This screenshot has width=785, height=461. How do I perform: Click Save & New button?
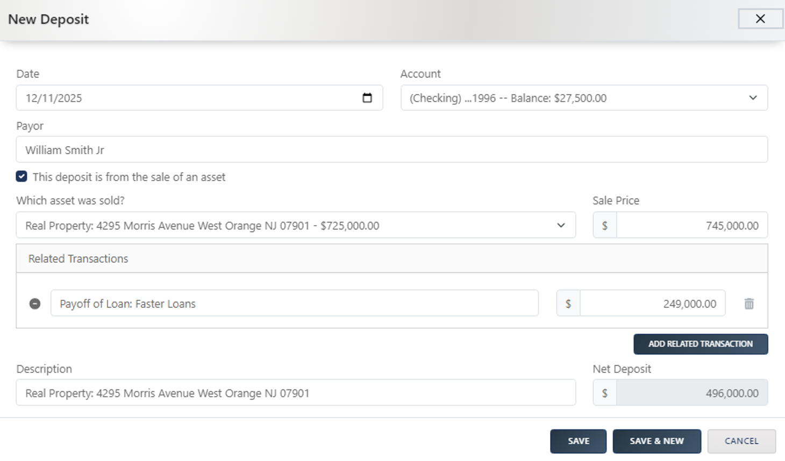[x=656, y=441]
